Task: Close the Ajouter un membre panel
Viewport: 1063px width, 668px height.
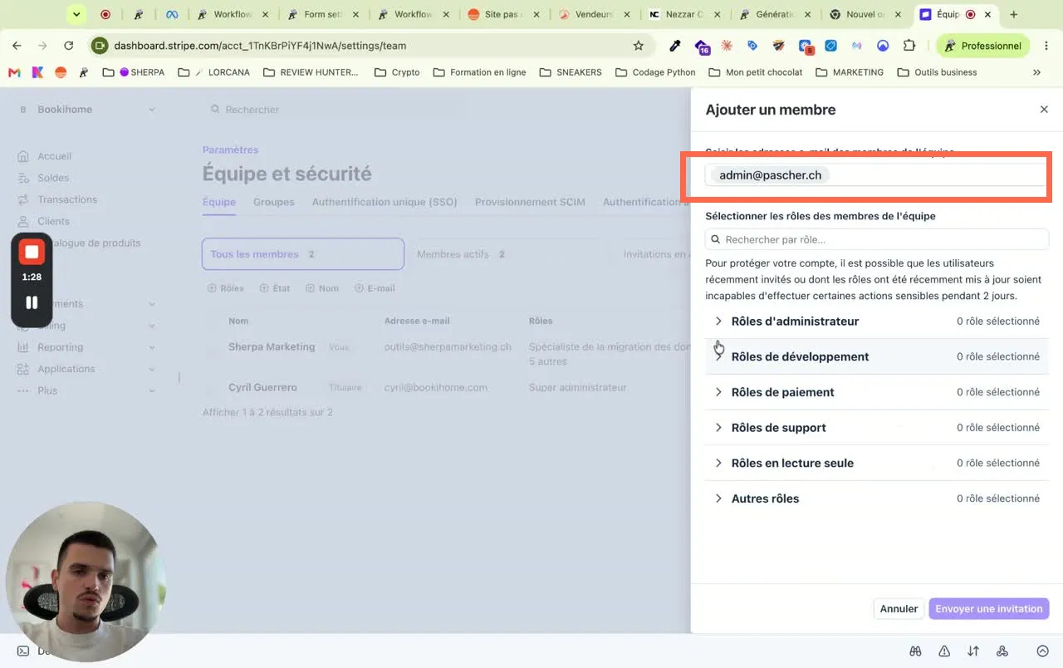Action: coord(1044,110)
